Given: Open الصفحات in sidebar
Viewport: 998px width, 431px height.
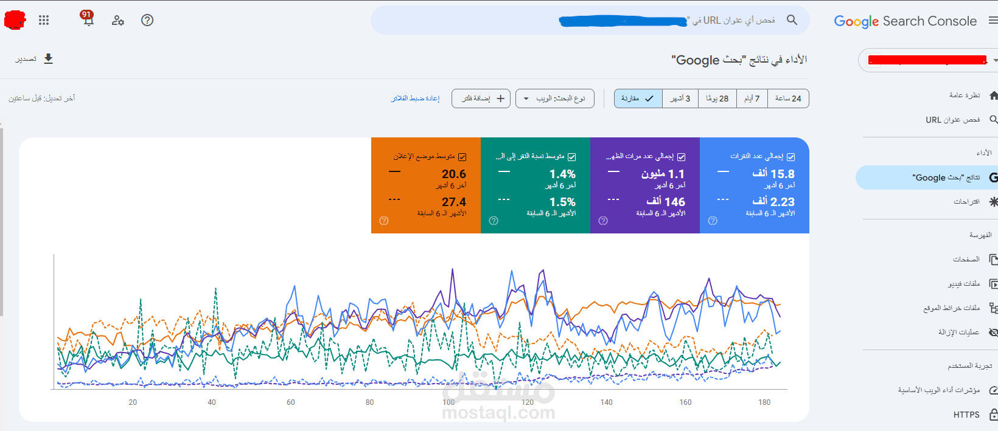Looking at the screenshot, I should [x=966, y=260].
